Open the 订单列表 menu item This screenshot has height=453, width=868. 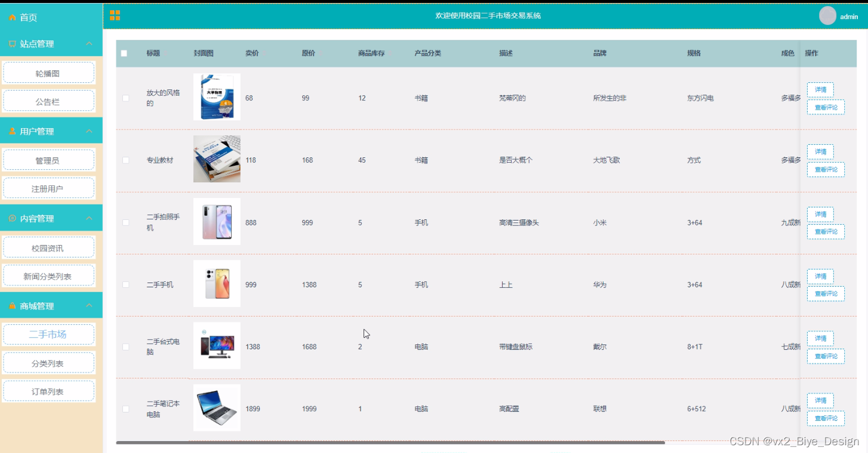tap(48, 392)
